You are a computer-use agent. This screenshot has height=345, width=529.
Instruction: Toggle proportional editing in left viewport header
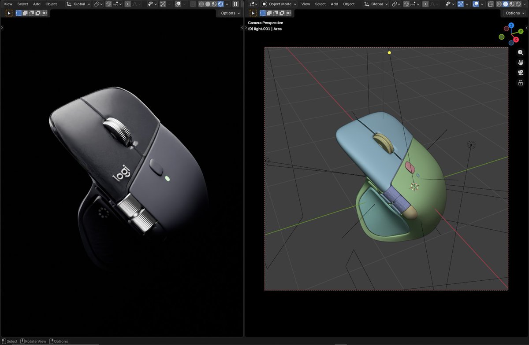128,4
